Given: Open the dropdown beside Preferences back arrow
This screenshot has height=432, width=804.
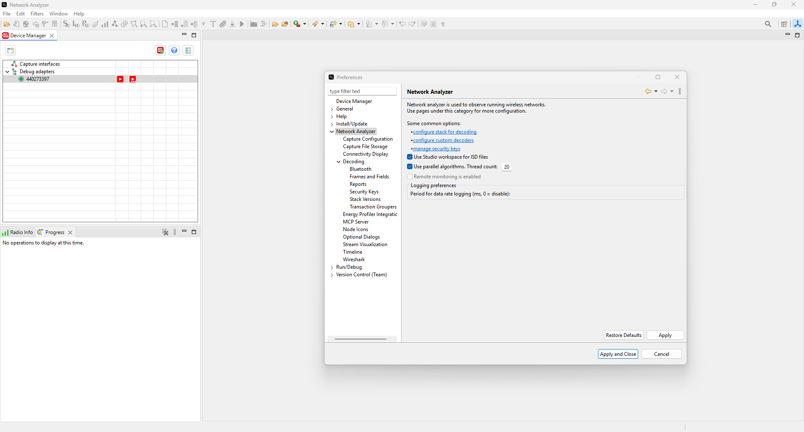Looking at the screenshot, I should (656, 91).
